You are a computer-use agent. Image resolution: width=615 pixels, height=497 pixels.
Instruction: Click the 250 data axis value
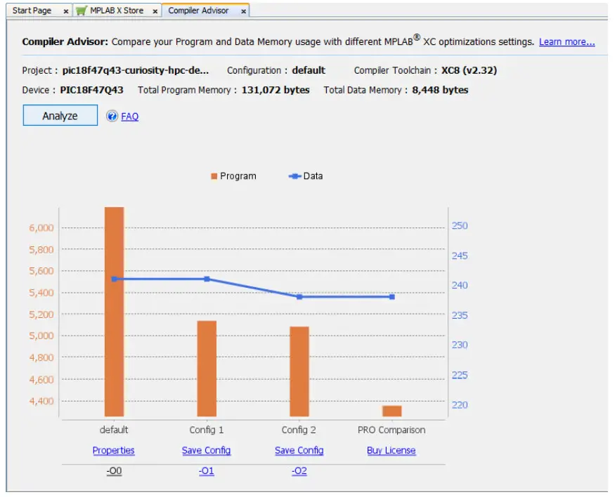pyautogui.click(x=460, y=226)
